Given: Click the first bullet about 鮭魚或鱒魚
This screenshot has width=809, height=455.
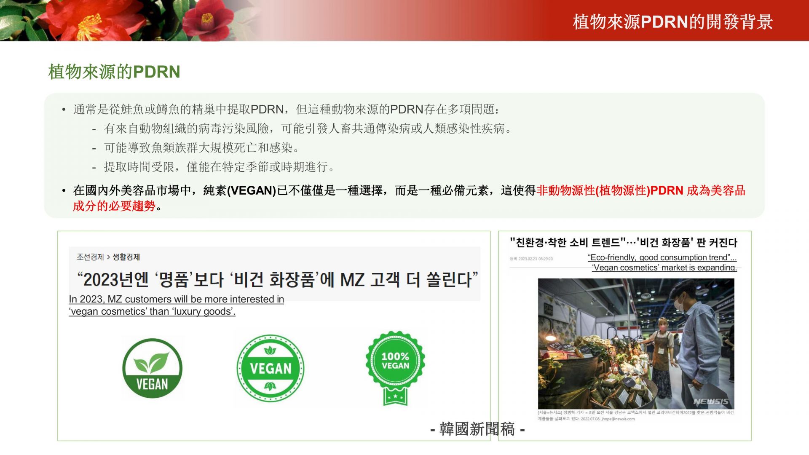Looking at the screenshot, I should (x=287, y=110).
